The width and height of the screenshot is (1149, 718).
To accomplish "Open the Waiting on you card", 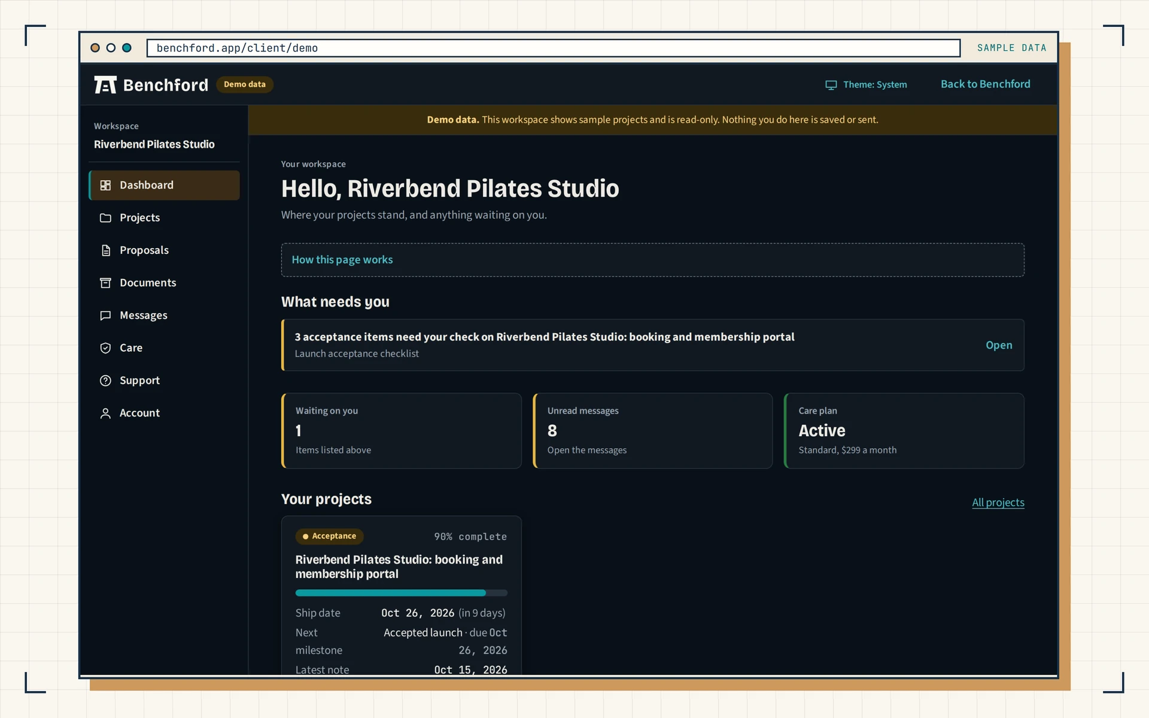I will tap(401, 431).
